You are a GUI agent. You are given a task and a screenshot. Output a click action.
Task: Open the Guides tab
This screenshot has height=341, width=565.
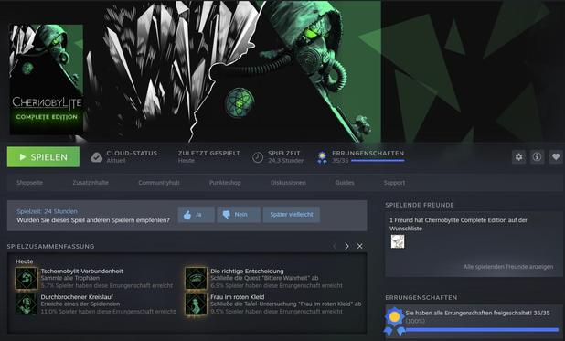point(345,183)
